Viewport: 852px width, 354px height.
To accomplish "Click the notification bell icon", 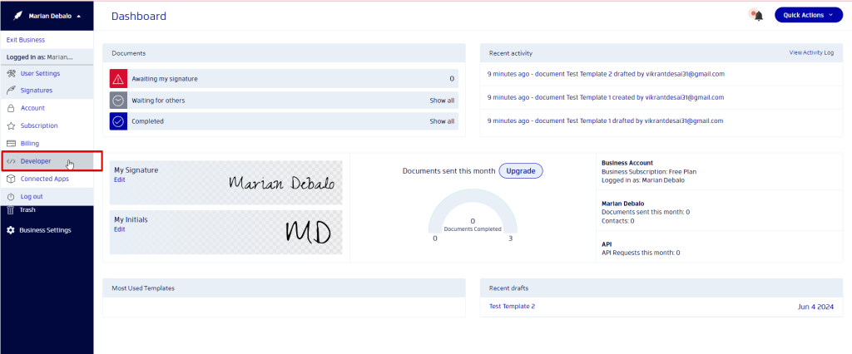I will (x=758, y=16).
